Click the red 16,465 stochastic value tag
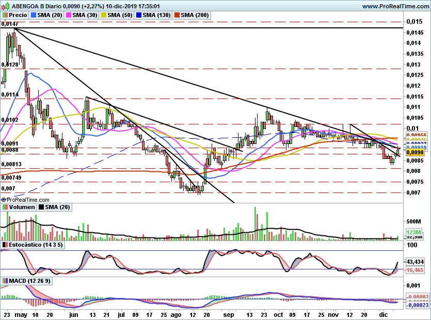Screen dimensions: 431x320 (415, 270)
